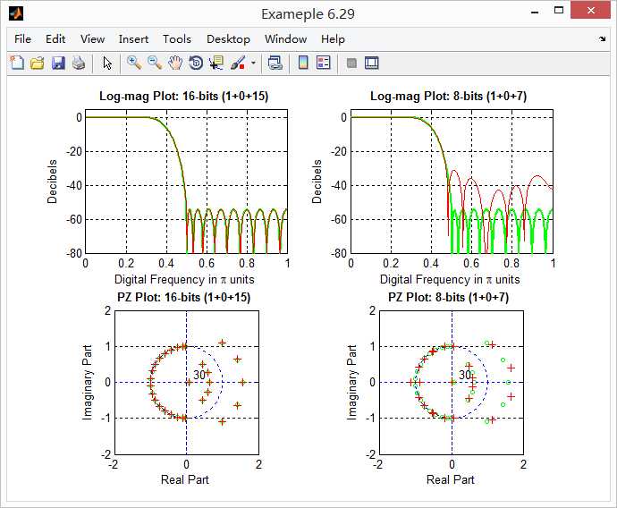Select the Edit Plot arrow tool
617x508 pixels.
click(107, 63)
